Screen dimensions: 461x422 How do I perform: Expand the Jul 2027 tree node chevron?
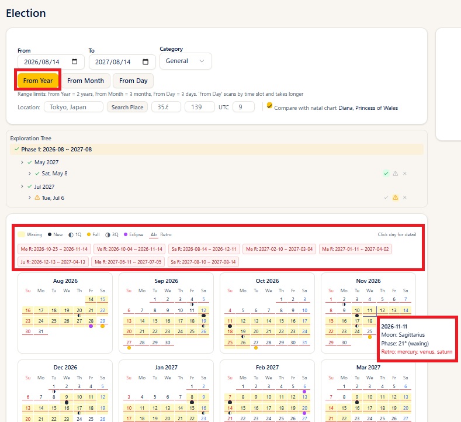[22, 186]
